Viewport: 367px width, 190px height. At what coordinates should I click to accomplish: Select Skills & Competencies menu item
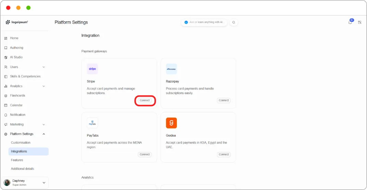click(x=25, y=76)
